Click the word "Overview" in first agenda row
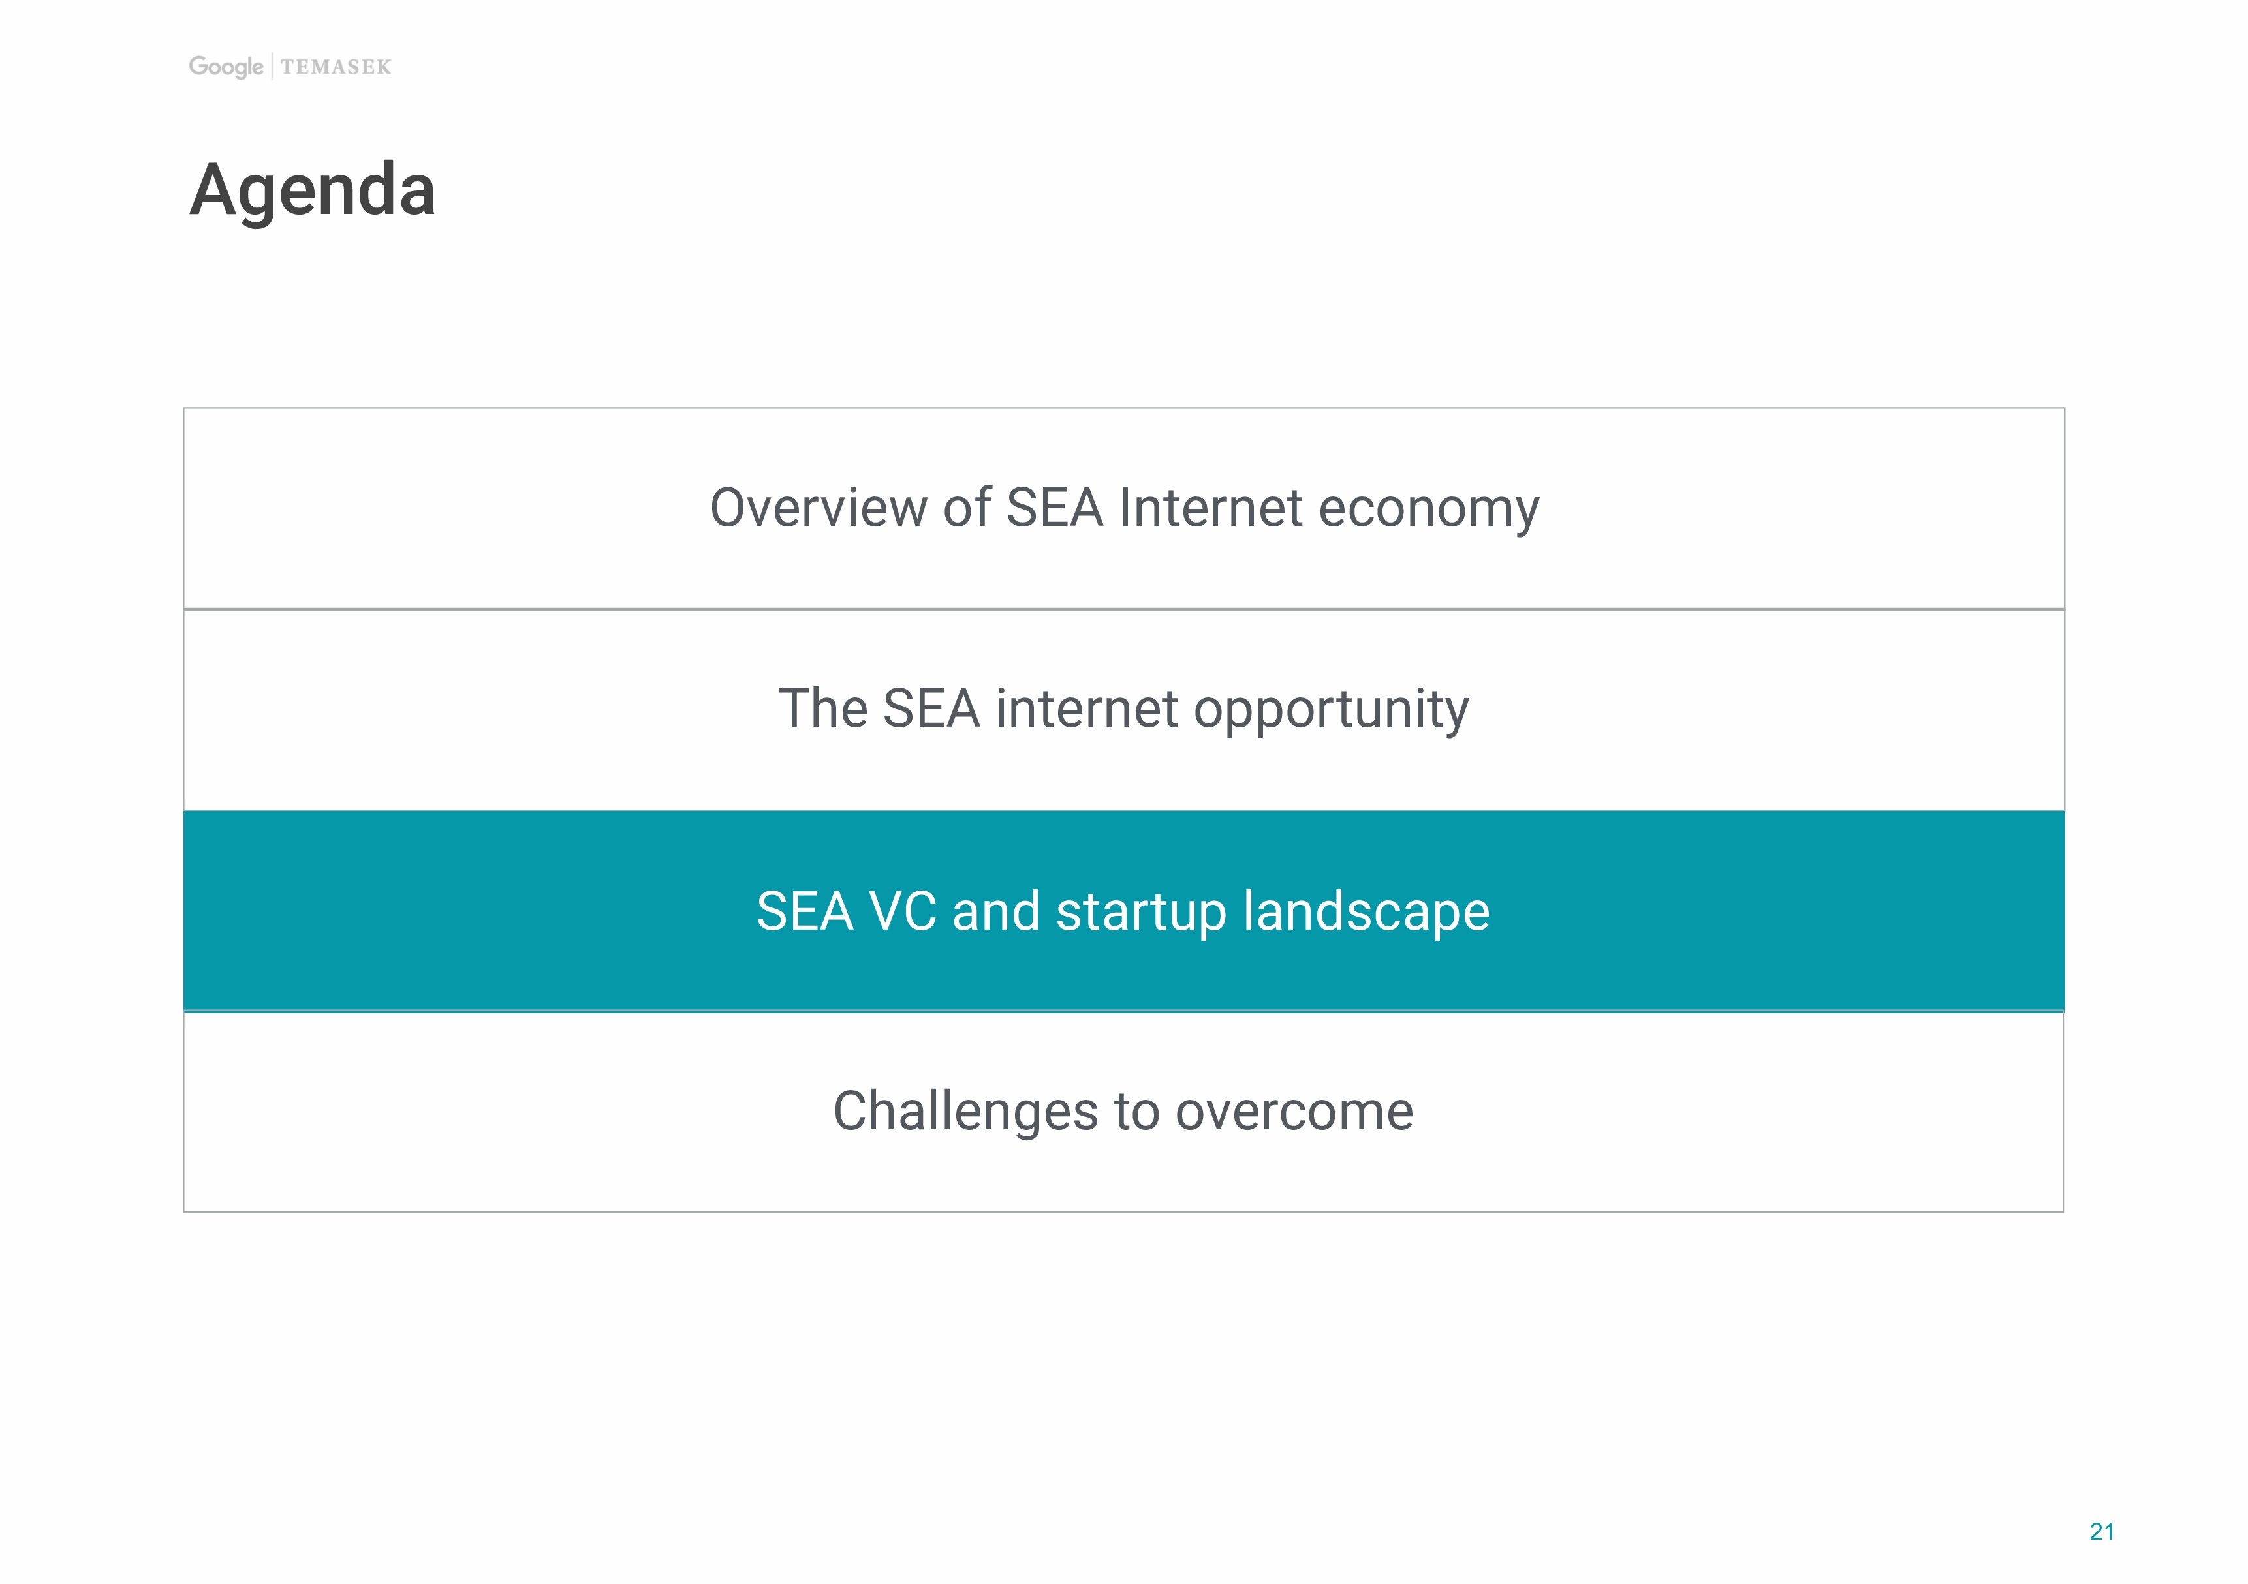Screen dimensions: 2248x1584 click(x=819, y=508)
